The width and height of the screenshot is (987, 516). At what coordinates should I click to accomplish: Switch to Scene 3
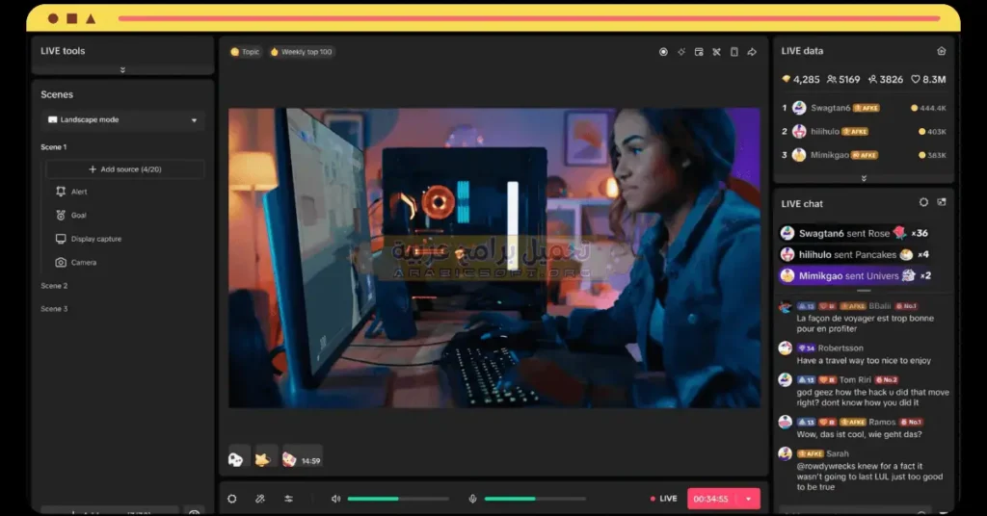click(x=54, y=309)
